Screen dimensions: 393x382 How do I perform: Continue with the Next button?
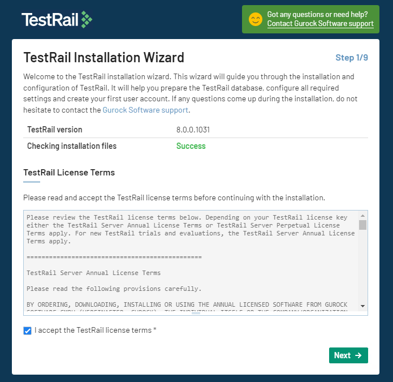tap(348, 355)
